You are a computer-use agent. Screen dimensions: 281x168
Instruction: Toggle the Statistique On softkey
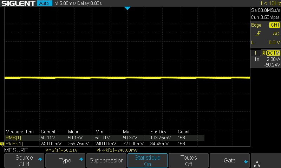148,161
